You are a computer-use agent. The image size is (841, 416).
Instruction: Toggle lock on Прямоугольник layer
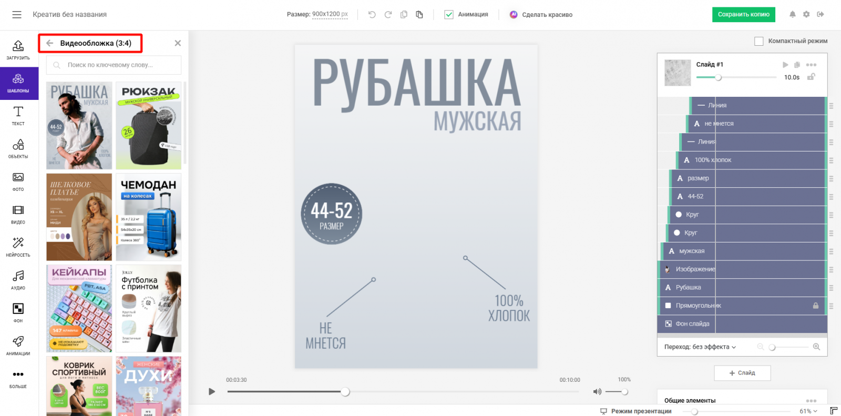tap(816, 306)
